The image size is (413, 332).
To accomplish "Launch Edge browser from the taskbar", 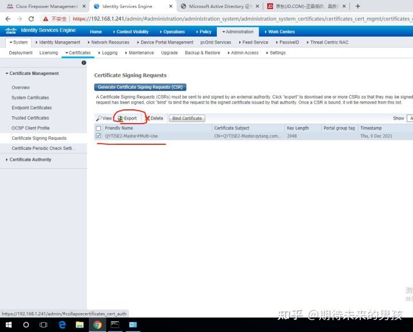I will [x=62, y=325].
